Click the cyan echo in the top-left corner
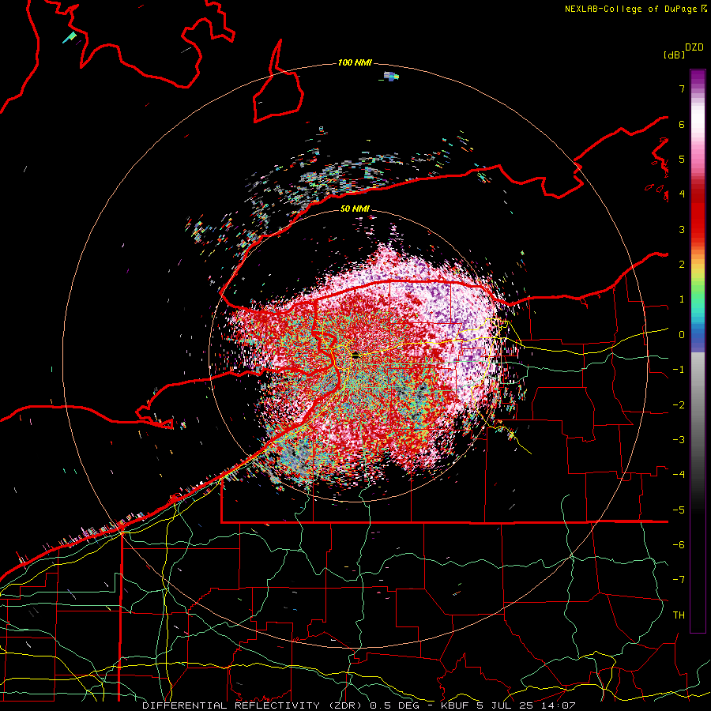Viewport: 711px width, 711px height. coord(70,38)
